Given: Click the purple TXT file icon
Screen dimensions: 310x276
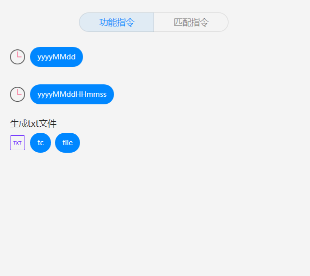Looking at the screenshot, I should (17, 143).
